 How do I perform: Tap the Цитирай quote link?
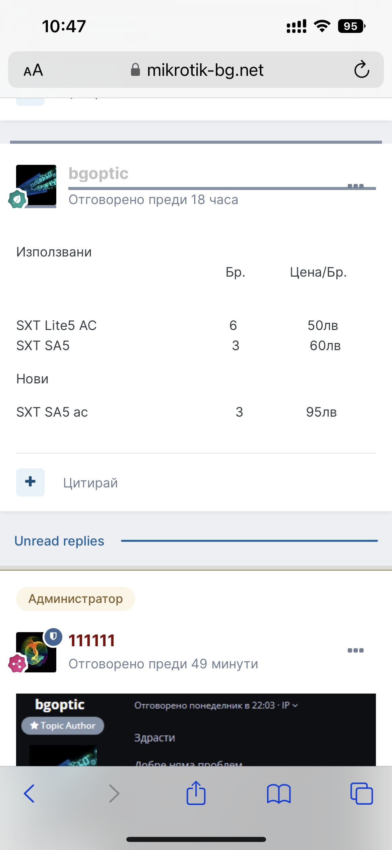[x=90, y=483]
